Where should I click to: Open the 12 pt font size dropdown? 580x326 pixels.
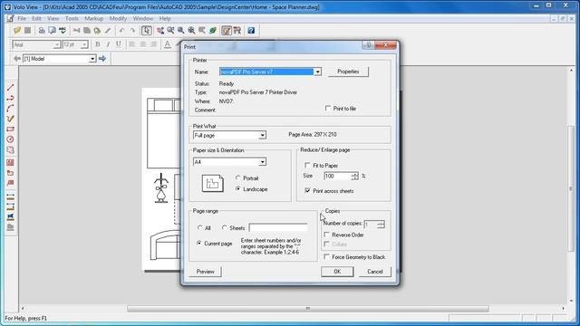84,44
